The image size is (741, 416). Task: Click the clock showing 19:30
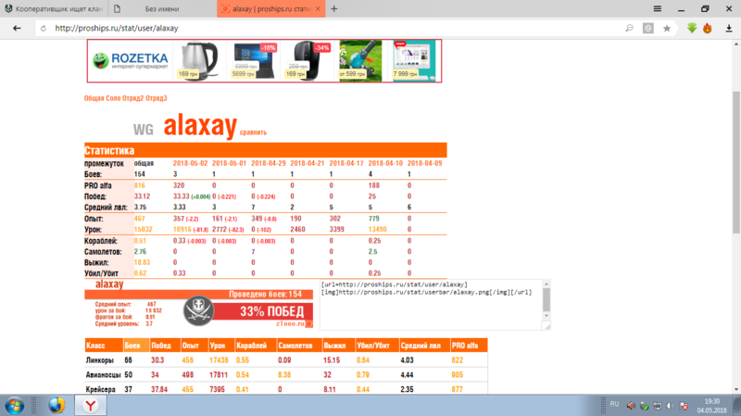click(x=711, y=401)
